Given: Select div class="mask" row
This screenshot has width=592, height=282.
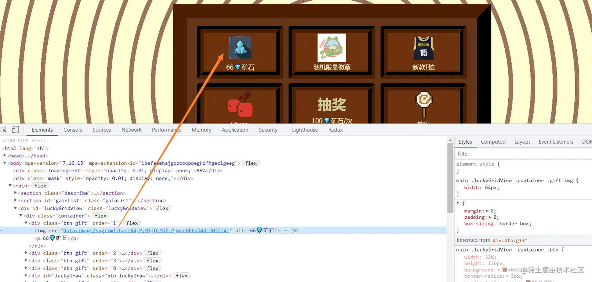Looking at the screenshot, I should [x=103, y=178].
